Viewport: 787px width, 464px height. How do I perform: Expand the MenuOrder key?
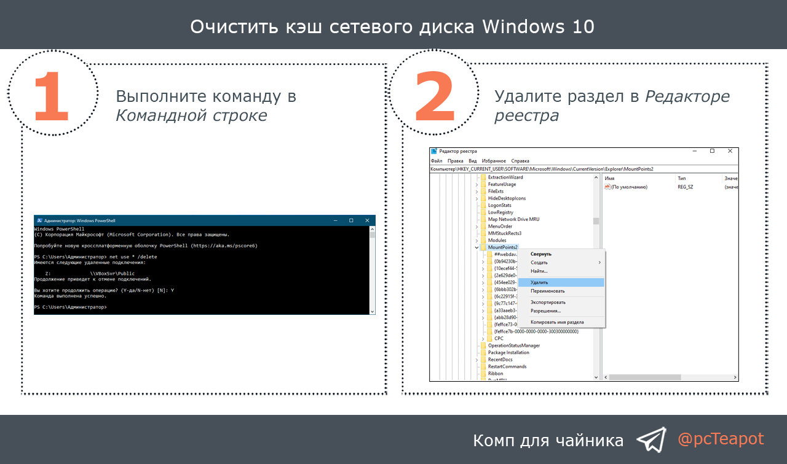[x=477, y=226]
